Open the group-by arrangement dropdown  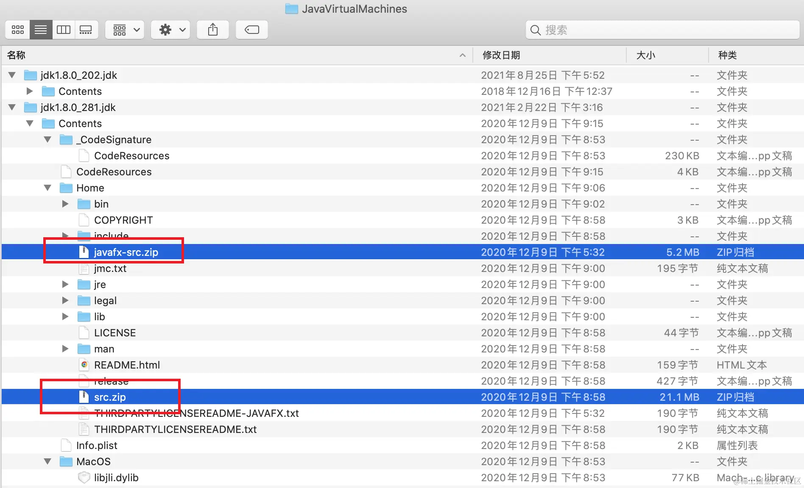[125, 30]
